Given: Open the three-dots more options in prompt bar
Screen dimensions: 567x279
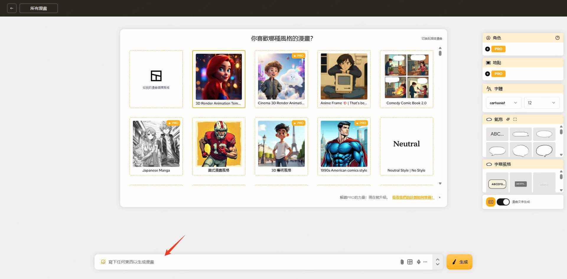Looking at the screenshot, I should tap(425, 262).
